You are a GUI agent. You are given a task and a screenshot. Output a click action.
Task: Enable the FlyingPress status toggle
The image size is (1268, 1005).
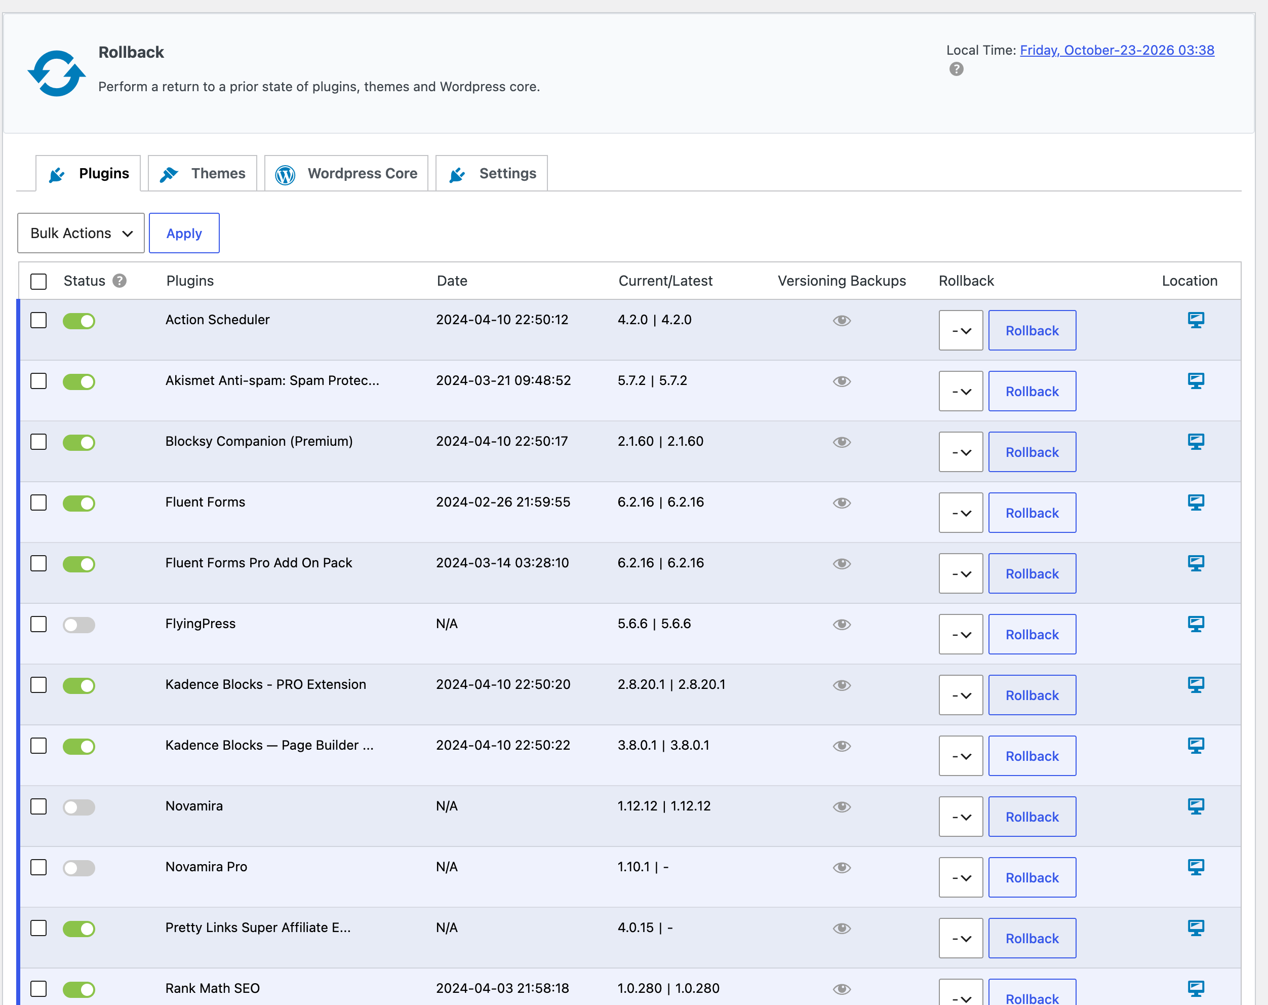point(79,624)
